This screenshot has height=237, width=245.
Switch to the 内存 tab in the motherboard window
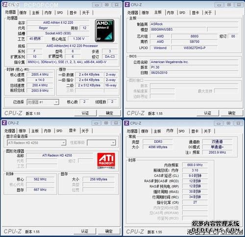[x=171, y=13]
